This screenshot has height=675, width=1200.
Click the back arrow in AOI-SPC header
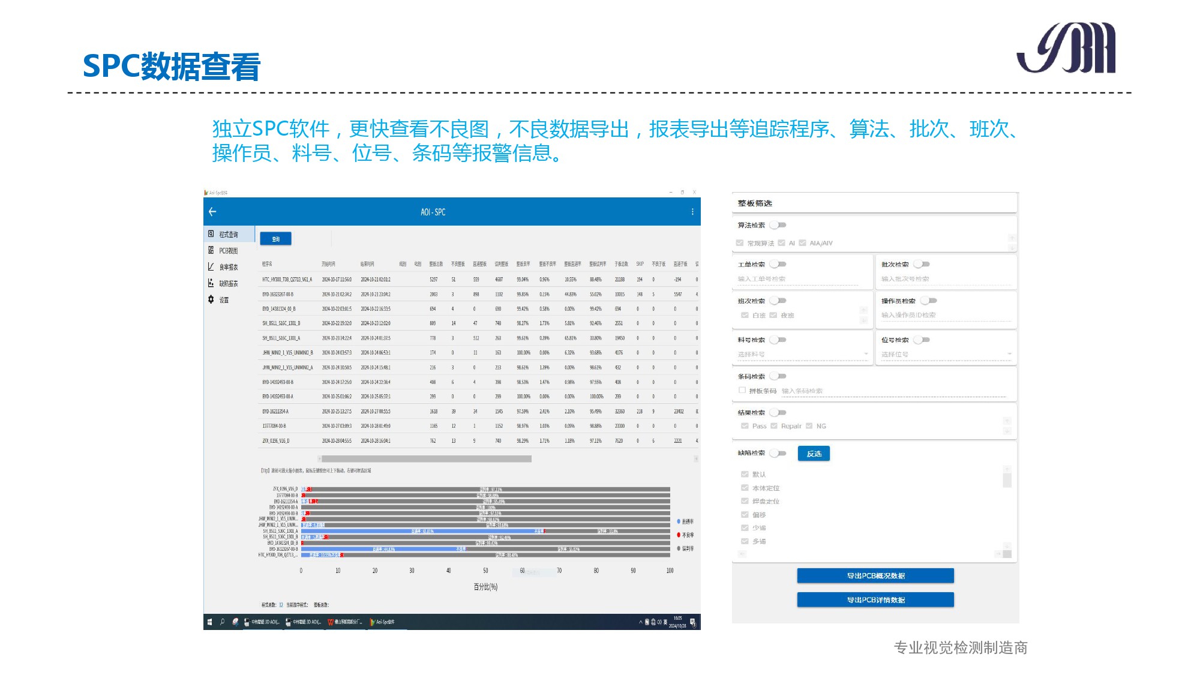coord(212,212)
